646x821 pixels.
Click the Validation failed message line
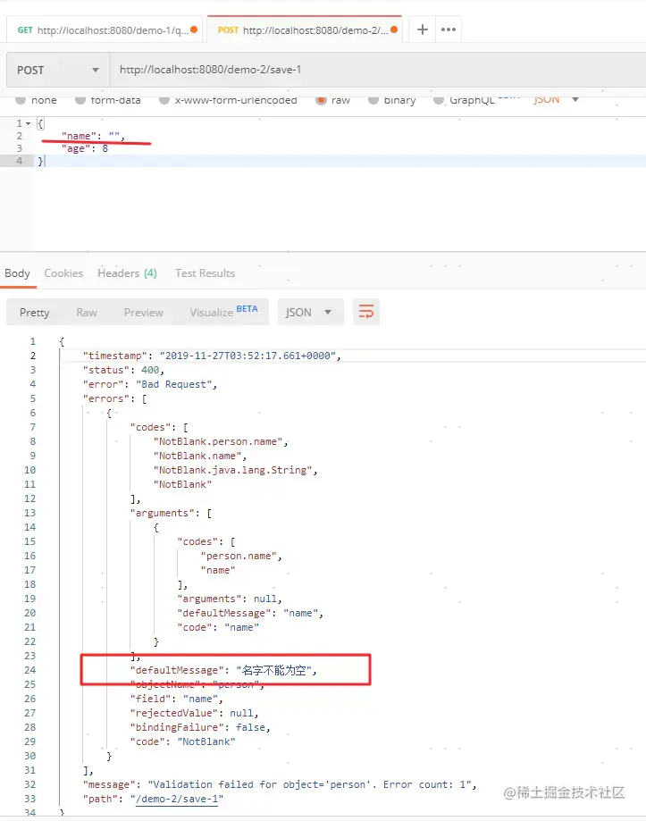pyautogui.click(x=280, y=784)
